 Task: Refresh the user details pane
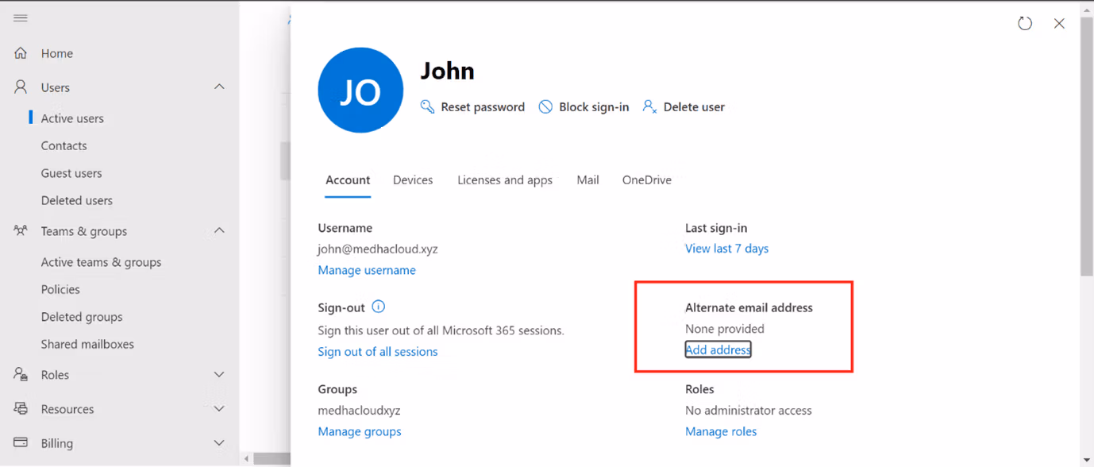(x=1024, y=23)
